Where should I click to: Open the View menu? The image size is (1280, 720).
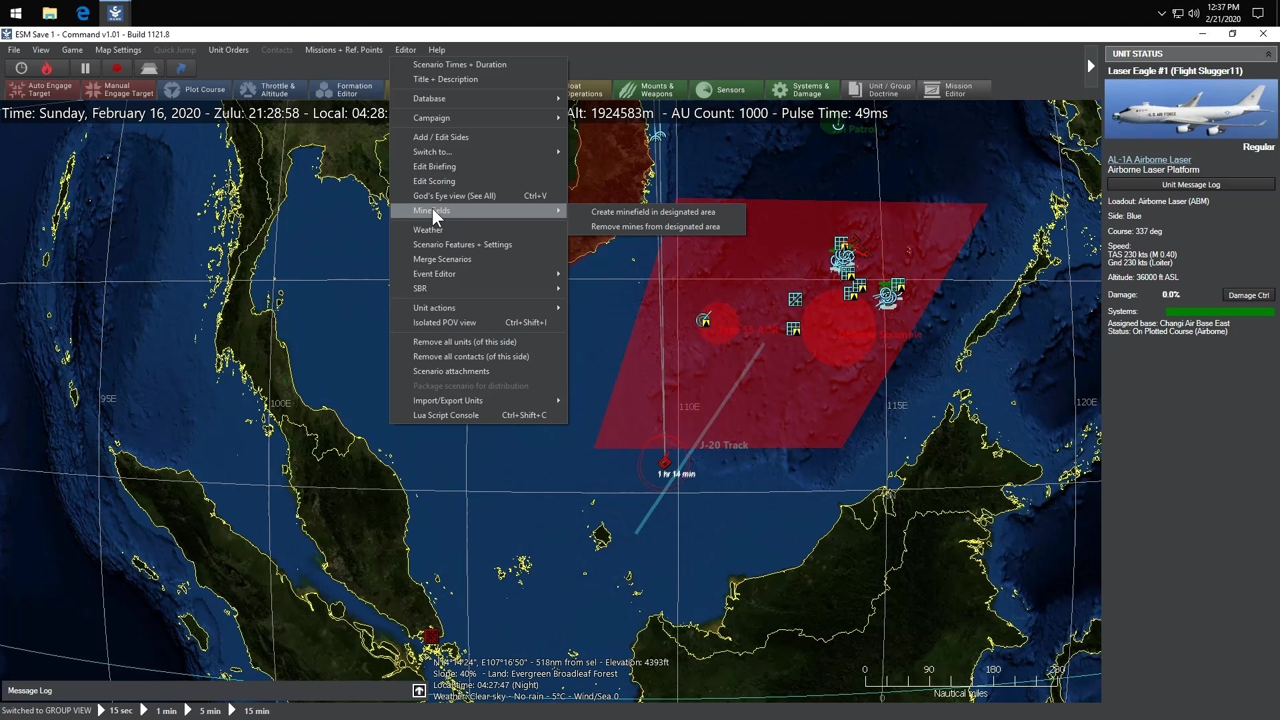click(x=41, y=50)
